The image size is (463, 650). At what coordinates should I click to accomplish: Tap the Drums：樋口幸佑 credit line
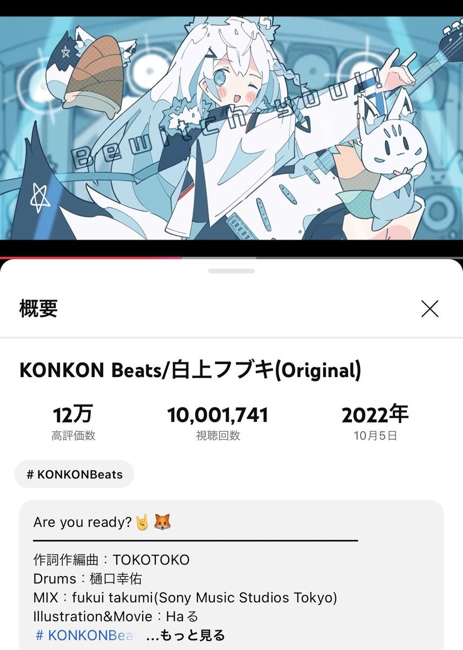pos(88,578)
